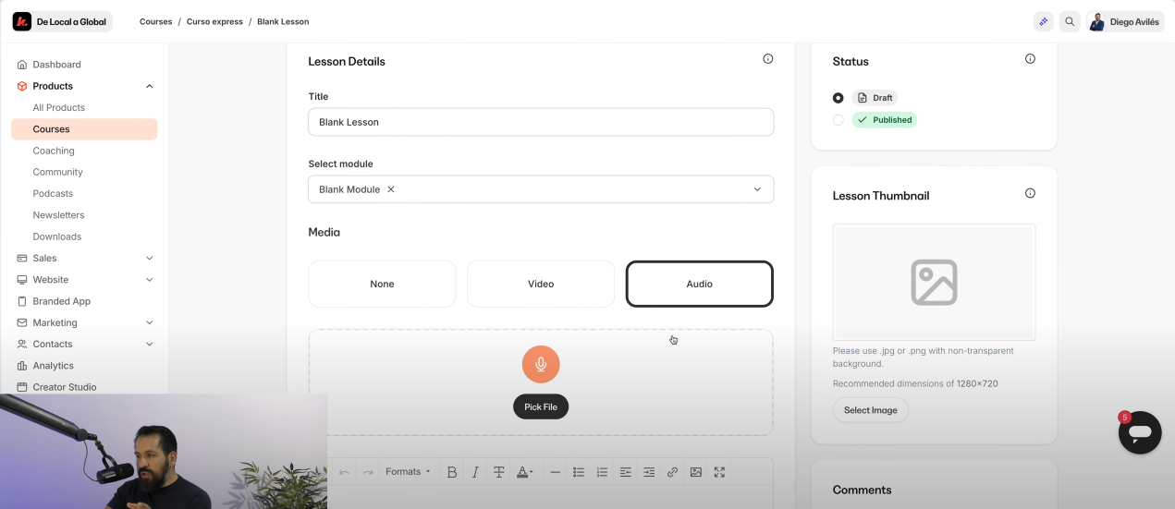Image resolution: width=1175 pixels, height=509 pixels.
Task: Expand the Marketing sidebar section
Action: (x=150, y=322)
